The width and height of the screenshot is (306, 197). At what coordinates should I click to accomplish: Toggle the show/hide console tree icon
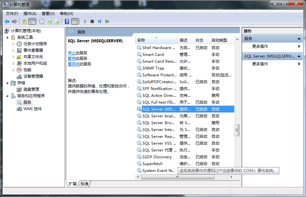(x=32, y=21)
